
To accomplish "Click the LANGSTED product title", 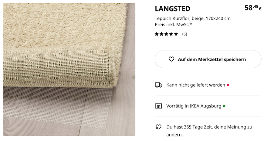I will click(172, 9).
